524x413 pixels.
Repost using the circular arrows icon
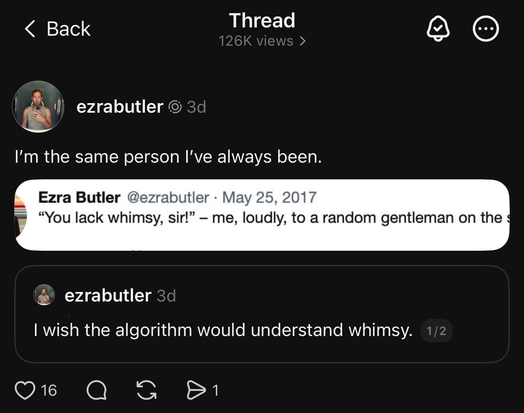point(146,390)
